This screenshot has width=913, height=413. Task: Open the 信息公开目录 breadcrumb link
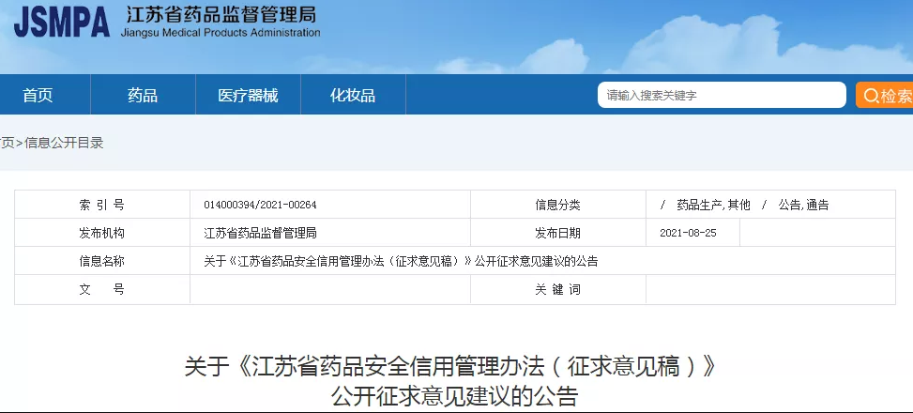(x=64, y=144)
